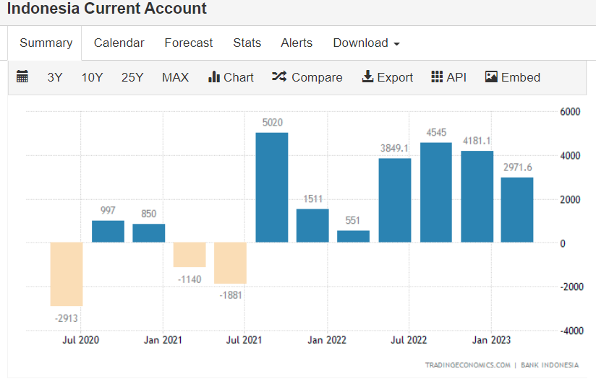Open the Forecast tab
Screen dimensions: 596x384
click(x=188, y=43)
